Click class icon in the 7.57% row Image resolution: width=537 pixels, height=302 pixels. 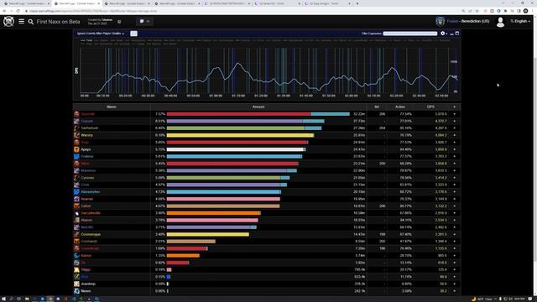(76, 114)
